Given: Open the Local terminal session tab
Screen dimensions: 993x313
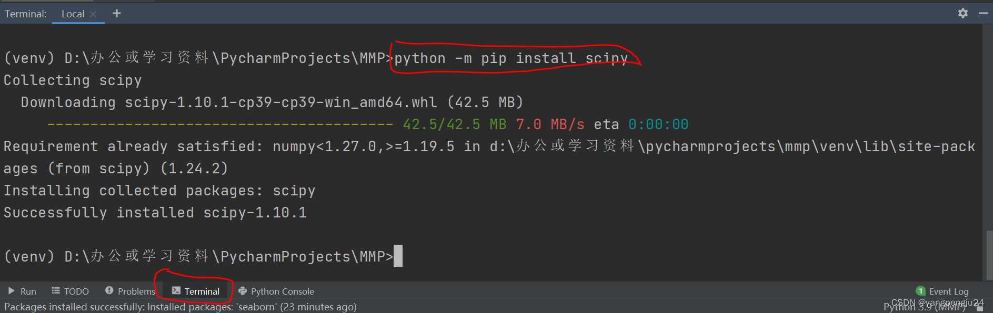Looking at the screenshot, I should click(x=73, y=14).
